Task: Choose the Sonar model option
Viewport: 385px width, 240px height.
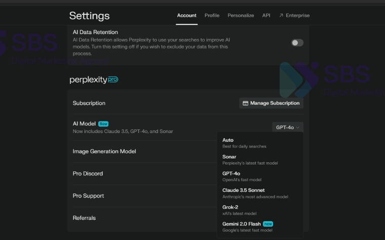Action: [x=260, y=160]
